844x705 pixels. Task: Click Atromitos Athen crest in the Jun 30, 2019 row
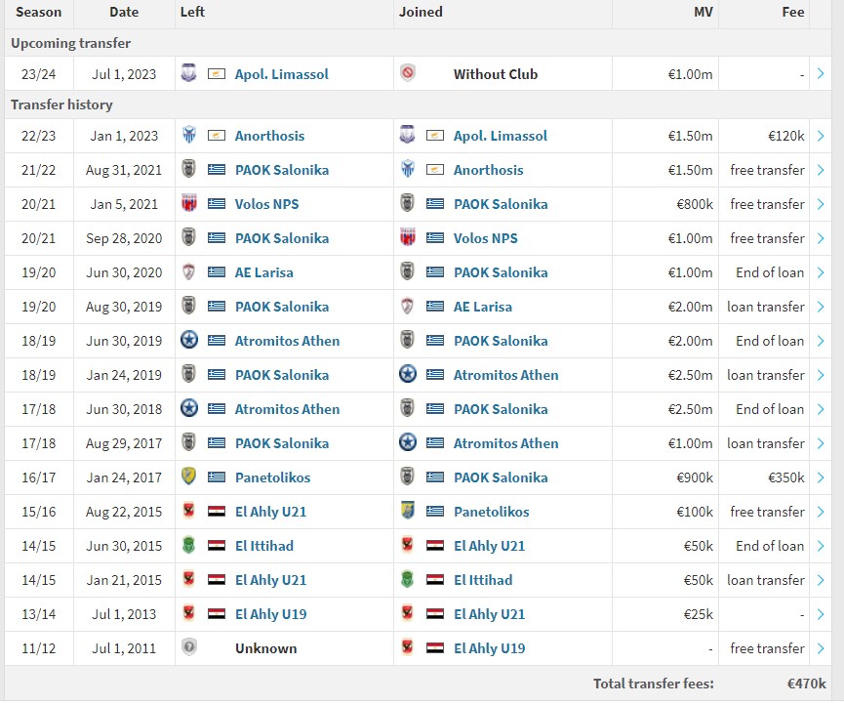pyautogui.click(x=189, y=340)
